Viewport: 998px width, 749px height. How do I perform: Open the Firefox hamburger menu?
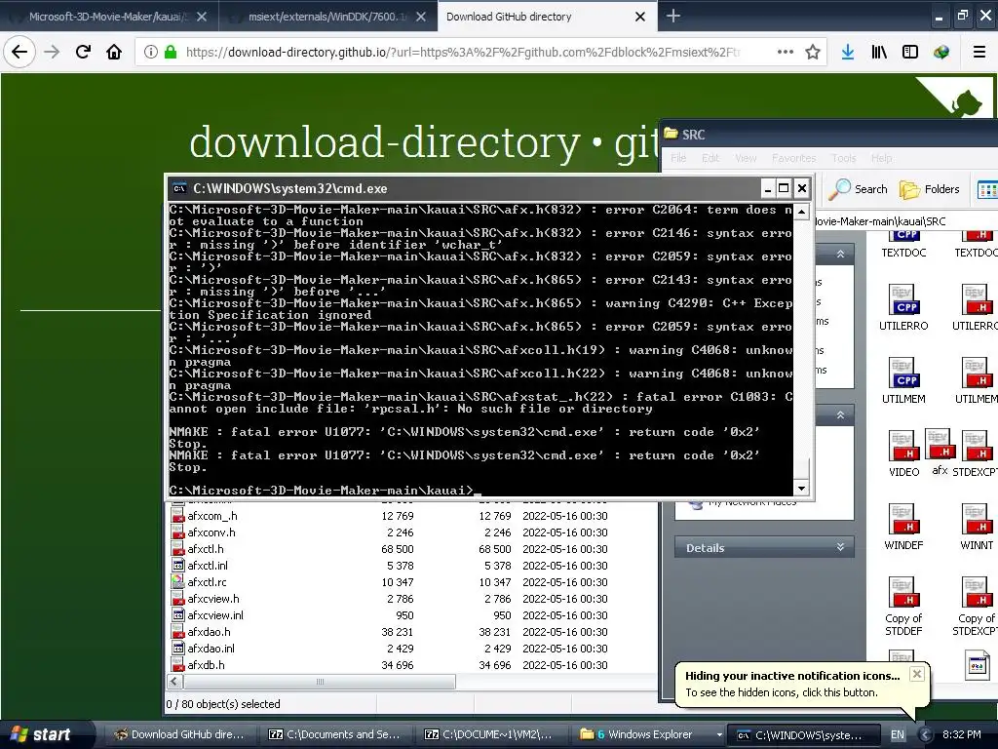tap(979, 52)
